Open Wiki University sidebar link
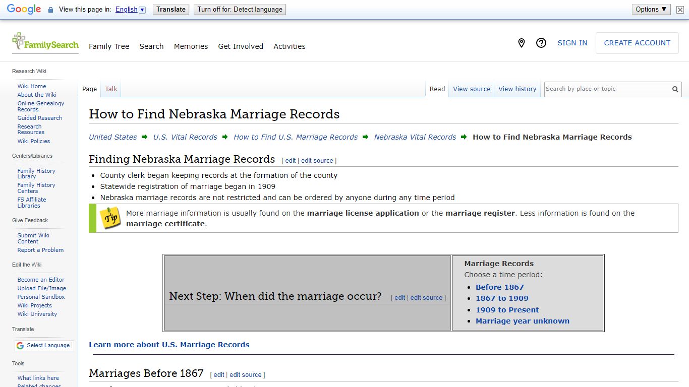The image size is (689, 387). (x=37, y=314)
